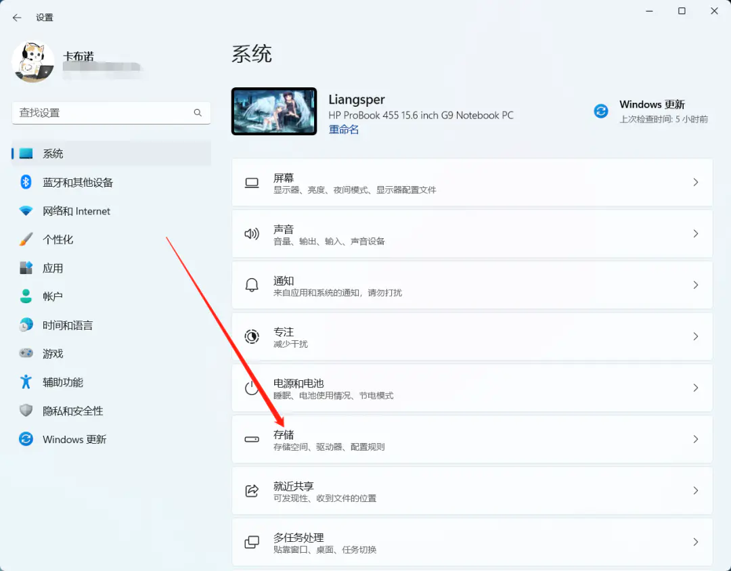Go to 帐户 in the sidebar
Image resolution: width=731 pixels, height=571 pixels.
[53, 296]
